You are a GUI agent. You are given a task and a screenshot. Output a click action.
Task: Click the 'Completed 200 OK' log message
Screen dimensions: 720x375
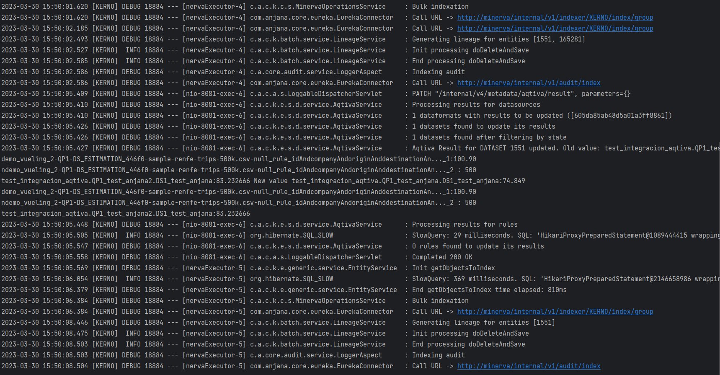click(x=442, y=257)
